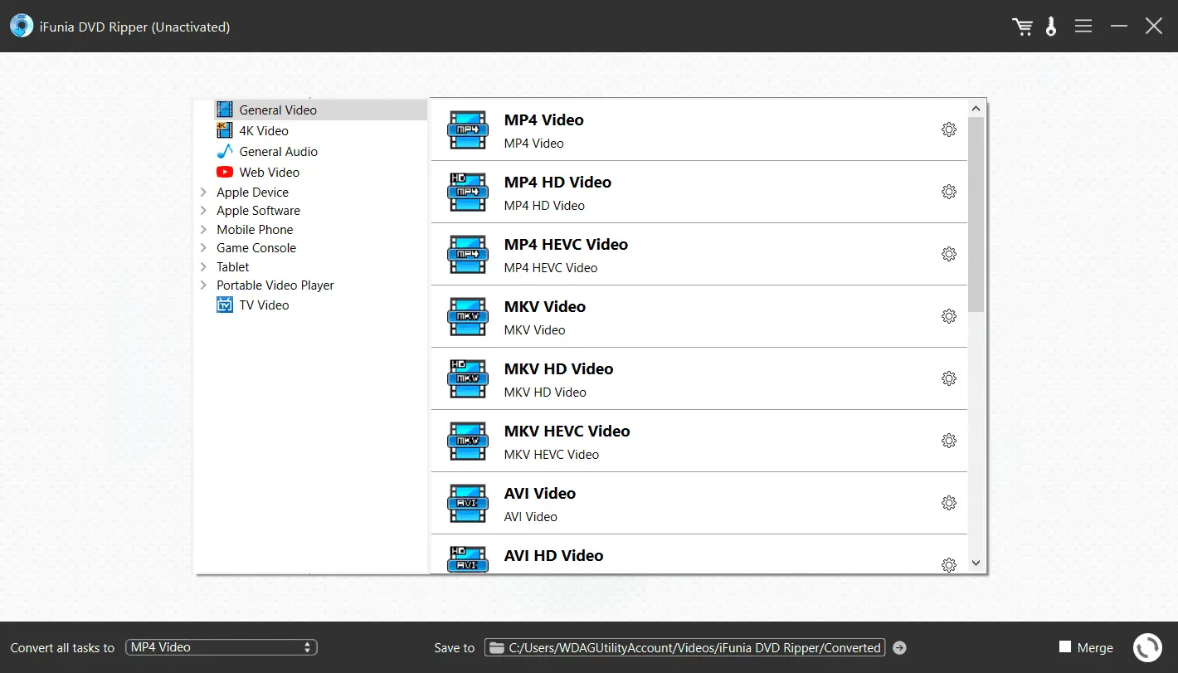The image size is (1178, 673).
Task: Click the format list scroll down arrow
Action: 976,563
